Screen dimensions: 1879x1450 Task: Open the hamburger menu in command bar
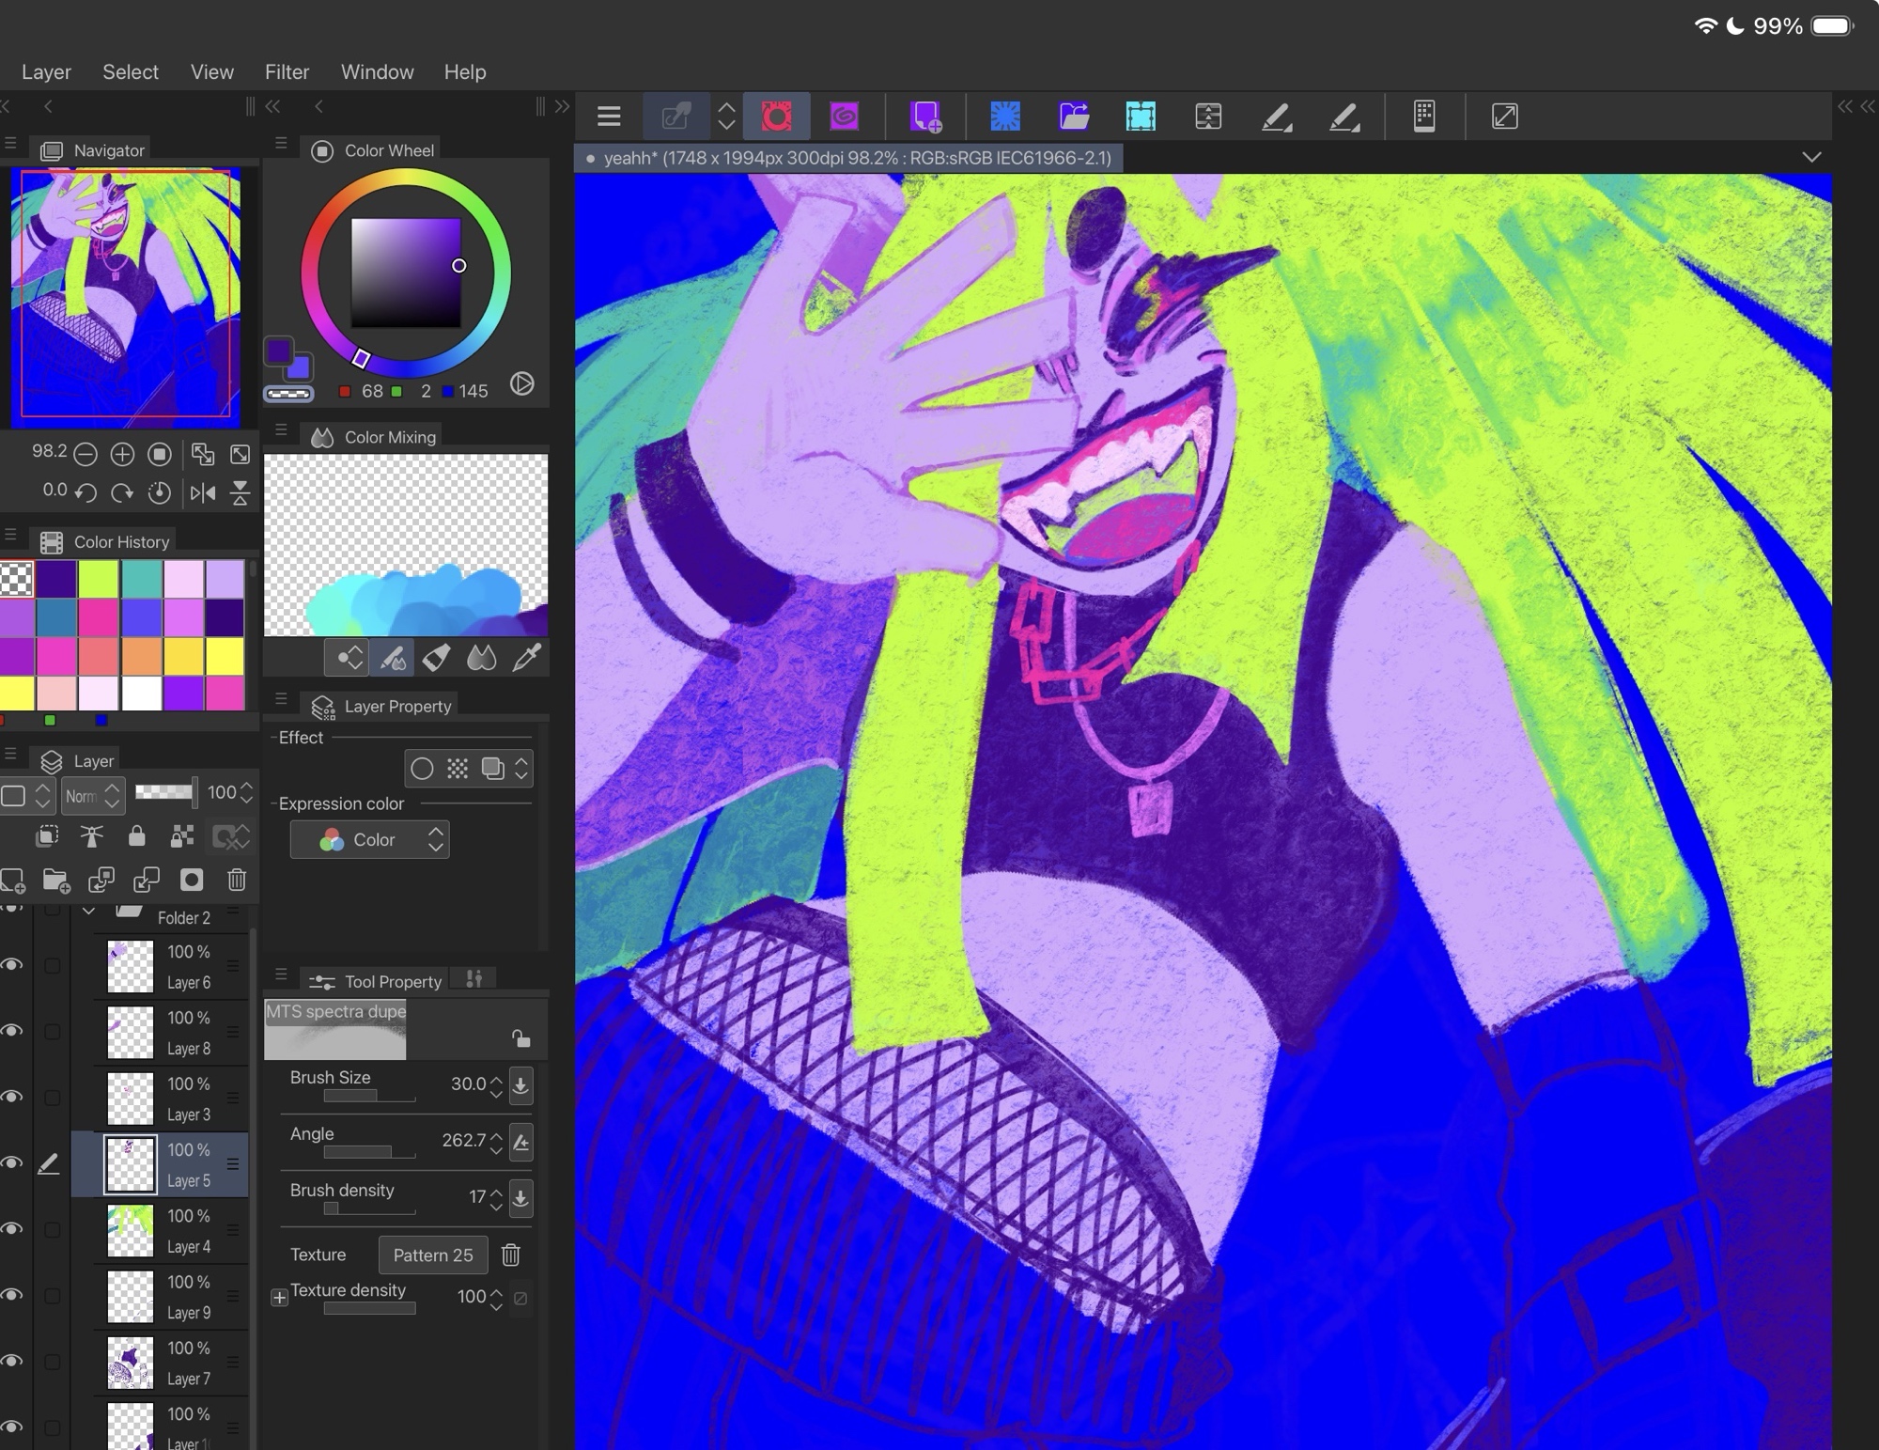point(609,117)
